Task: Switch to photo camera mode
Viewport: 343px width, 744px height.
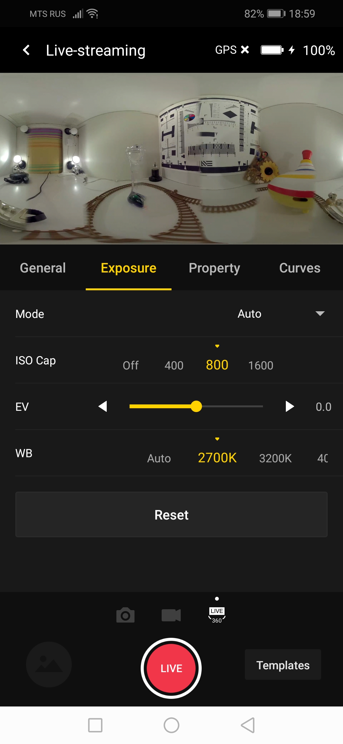Action: pos(125,615)
